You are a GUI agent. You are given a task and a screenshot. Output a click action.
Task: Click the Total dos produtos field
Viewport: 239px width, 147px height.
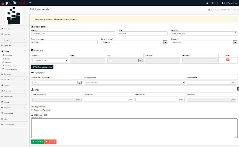[x=57, y=100]
